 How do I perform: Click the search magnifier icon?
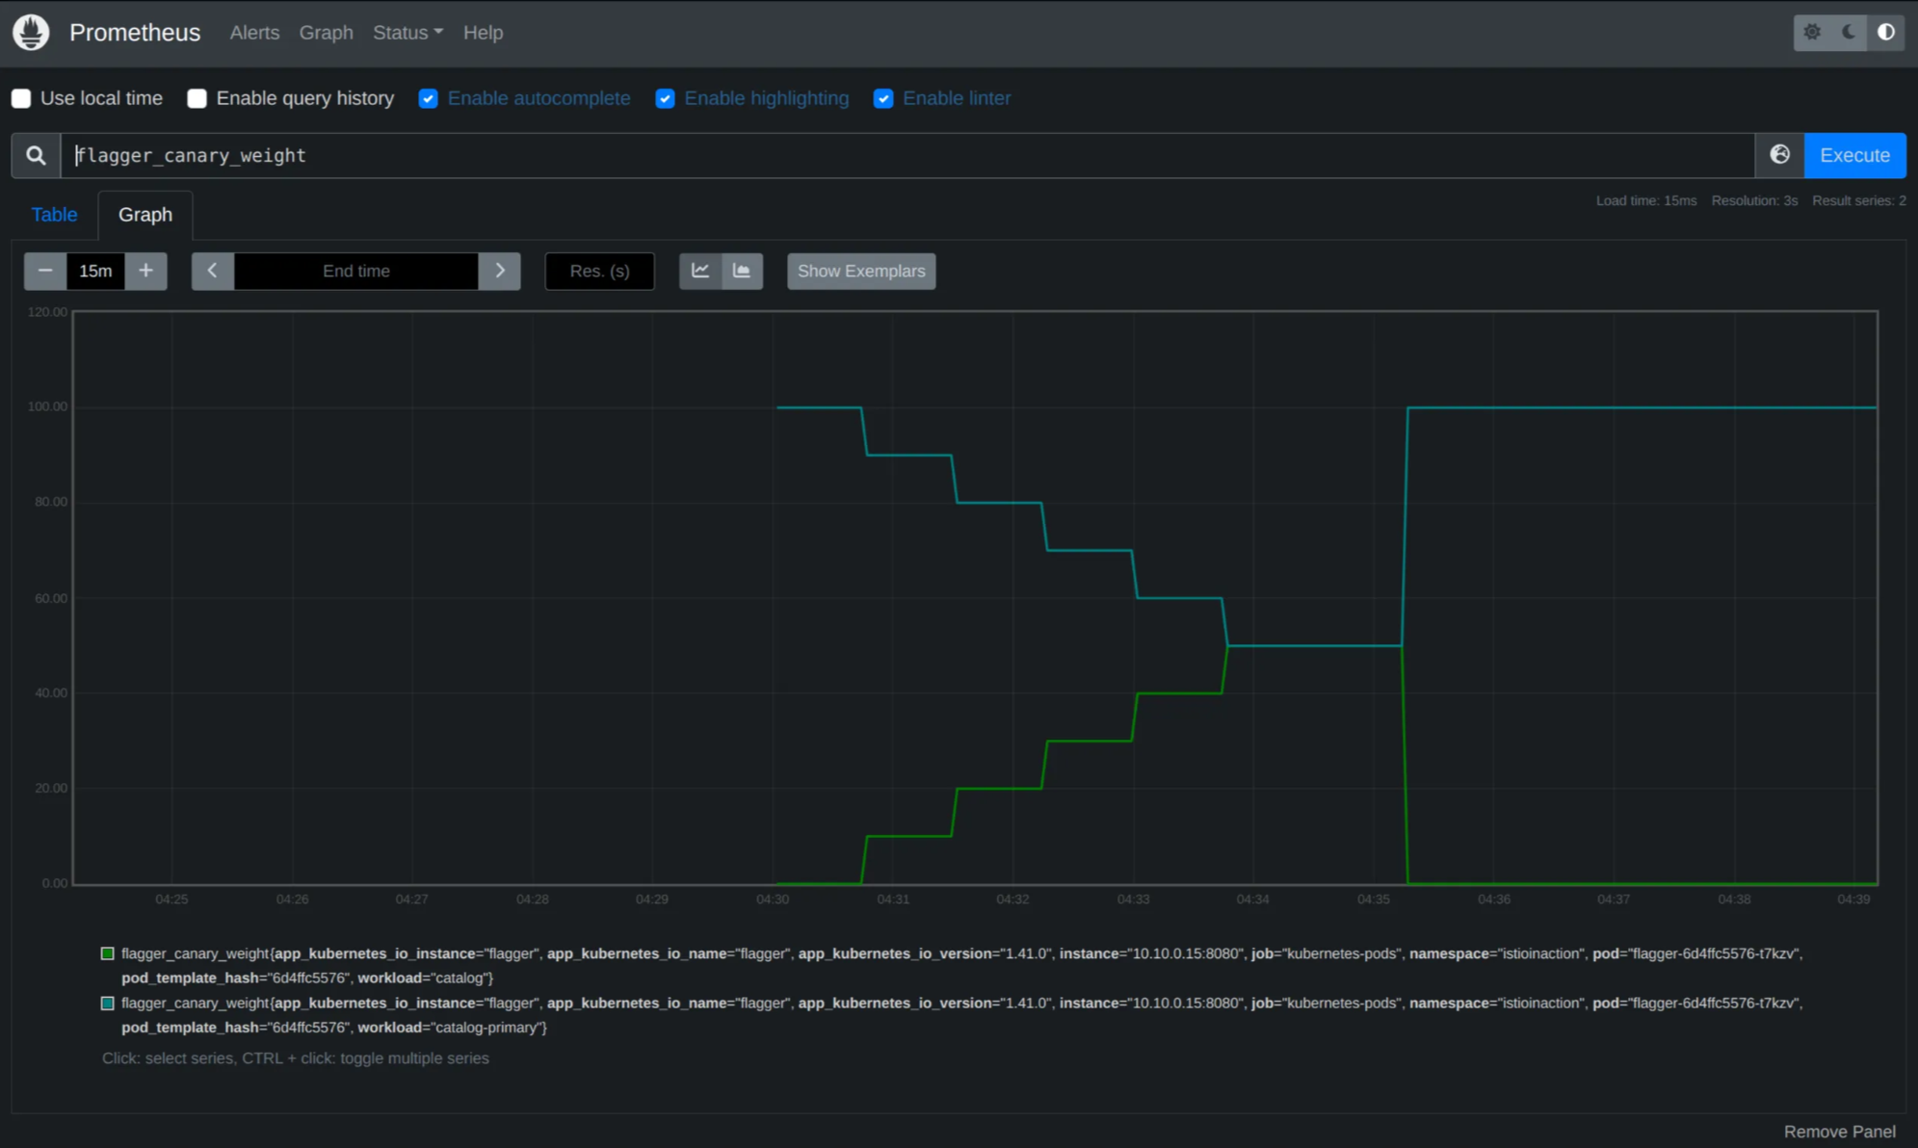click(36, 155)
